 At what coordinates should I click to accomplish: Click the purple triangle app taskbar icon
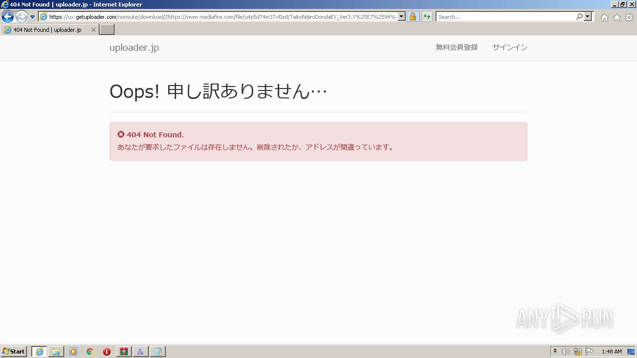click(x=141, y=352)
